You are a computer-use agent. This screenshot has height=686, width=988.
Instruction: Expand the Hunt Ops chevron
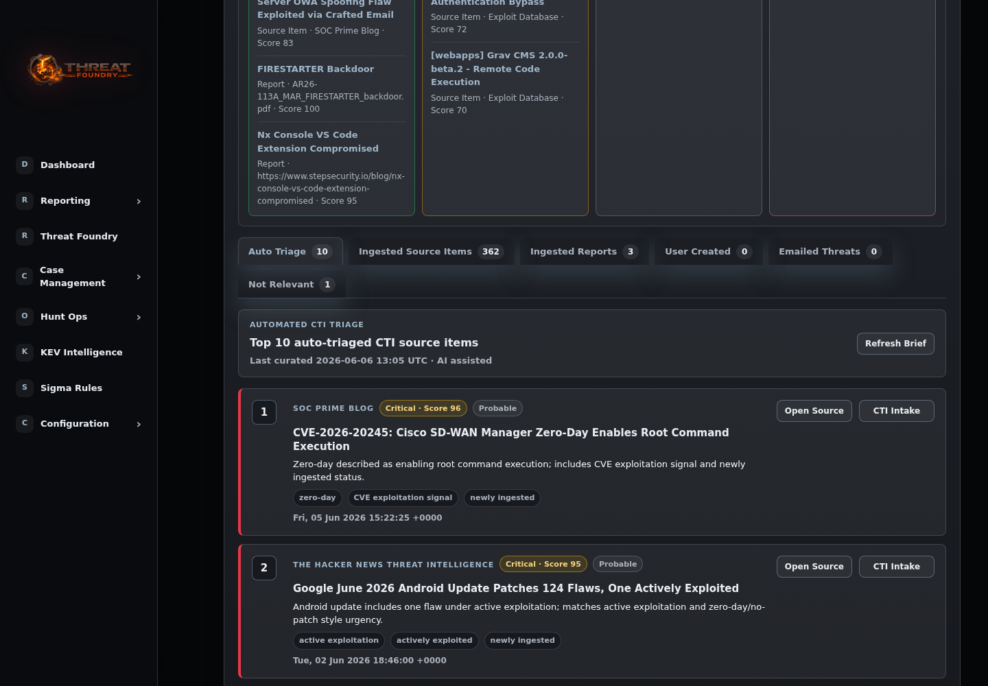139,317
